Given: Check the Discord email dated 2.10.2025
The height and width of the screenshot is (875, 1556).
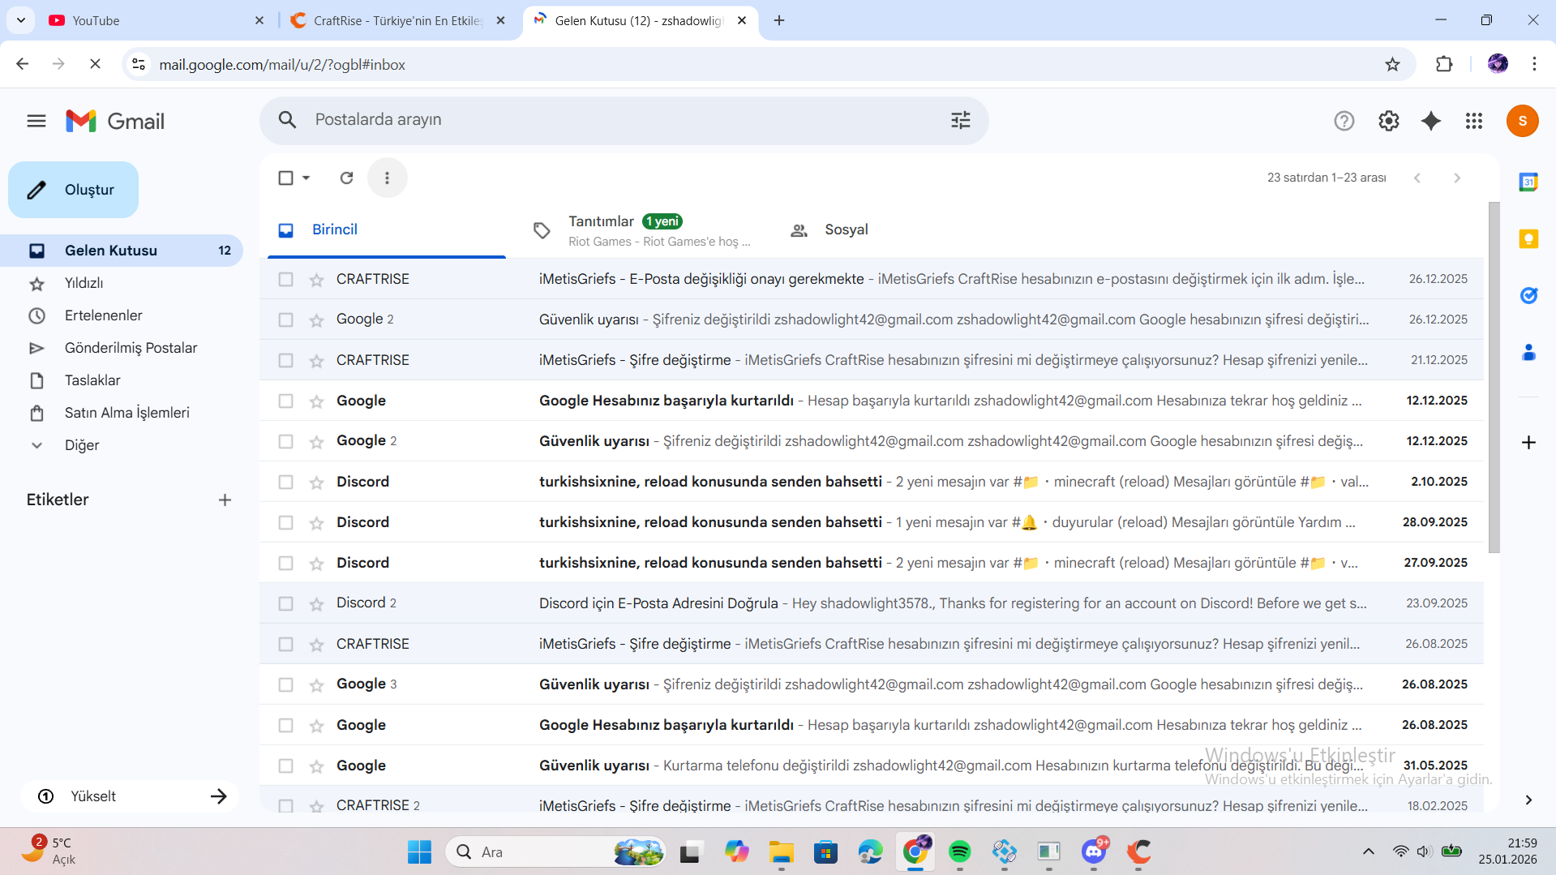Looking at the screenshot, I should coord(285,482).
